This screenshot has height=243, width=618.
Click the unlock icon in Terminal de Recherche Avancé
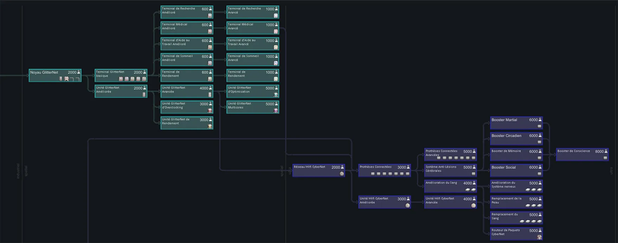276,15
